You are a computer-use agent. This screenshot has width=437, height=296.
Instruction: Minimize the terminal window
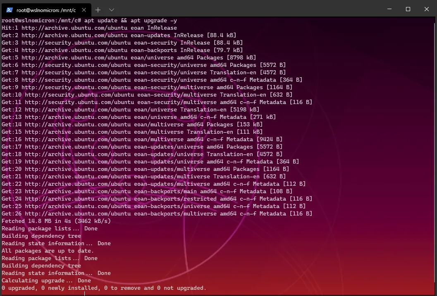coord(389,9)
